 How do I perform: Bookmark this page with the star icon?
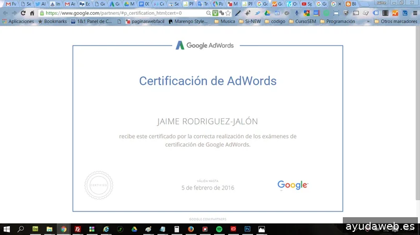pos(228,13)
